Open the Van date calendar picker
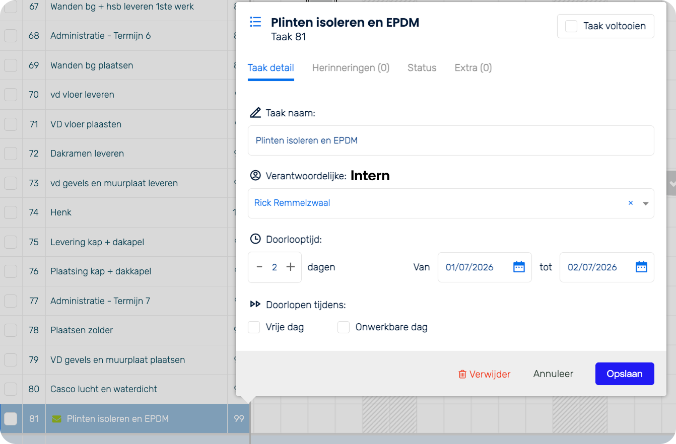 click(519, 267)
